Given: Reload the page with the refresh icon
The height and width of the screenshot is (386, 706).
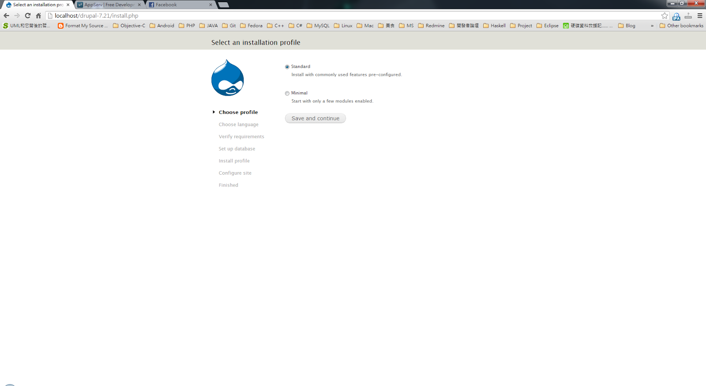Looking at the screenshot, I should (27, 15).
